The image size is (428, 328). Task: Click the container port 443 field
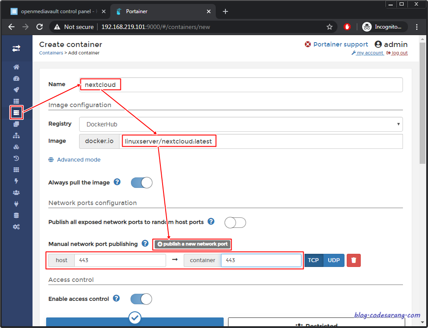coord(261,260)
